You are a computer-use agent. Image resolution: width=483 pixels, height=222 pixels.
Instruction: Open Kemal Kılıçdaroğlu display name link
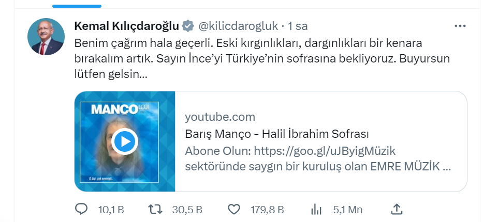coord(127,26)
